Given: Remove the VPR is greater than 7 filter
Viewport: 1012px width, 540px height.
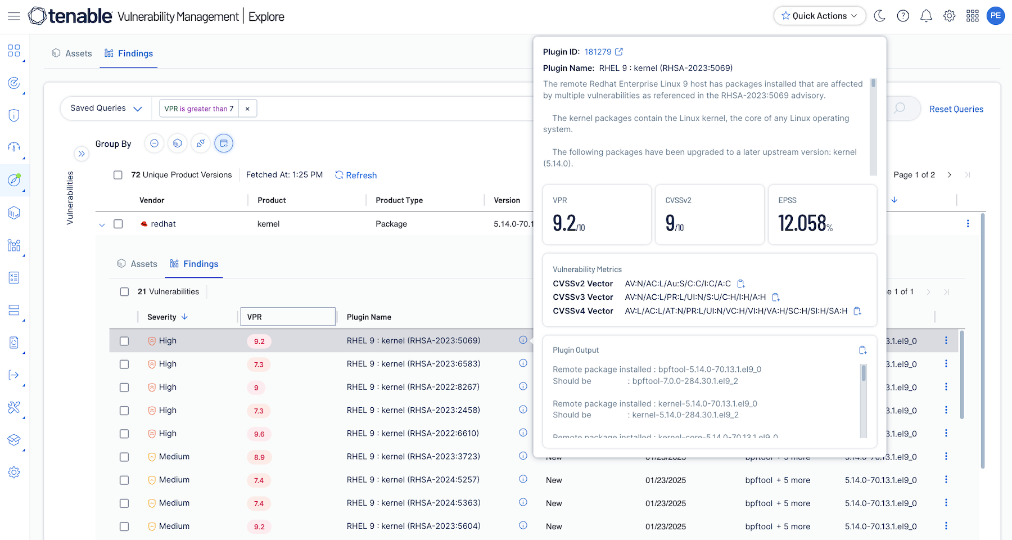Looking at the screenshot, I should click(247, 109).
